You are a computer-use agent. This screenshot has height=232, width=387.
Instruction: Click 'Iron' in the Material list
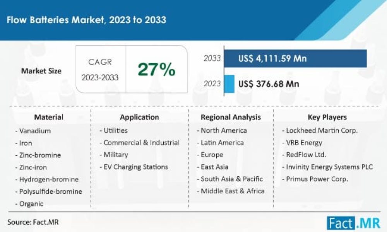26,143
